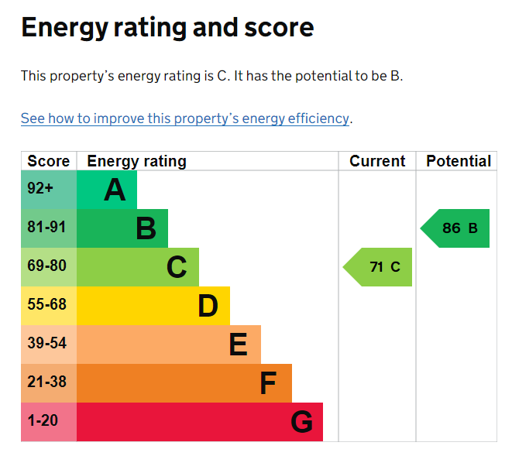512x456 pixels.
Task: Click the orange E rating bar
Action: tap(169, 345)
